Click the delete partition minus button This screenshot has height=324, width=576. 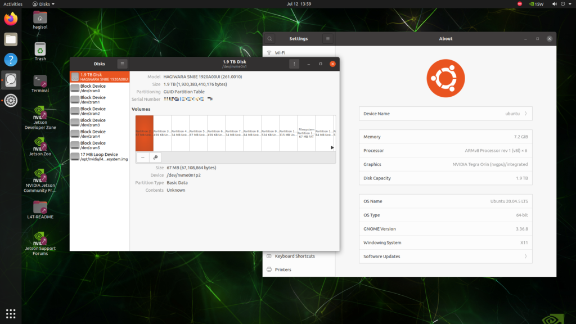[143, 157]
